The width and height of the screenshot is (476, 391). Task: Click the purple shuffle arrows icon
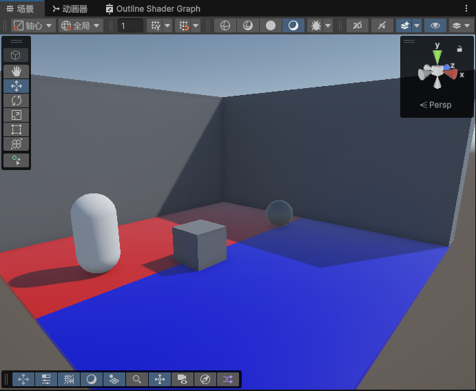(x=228, y=379)
